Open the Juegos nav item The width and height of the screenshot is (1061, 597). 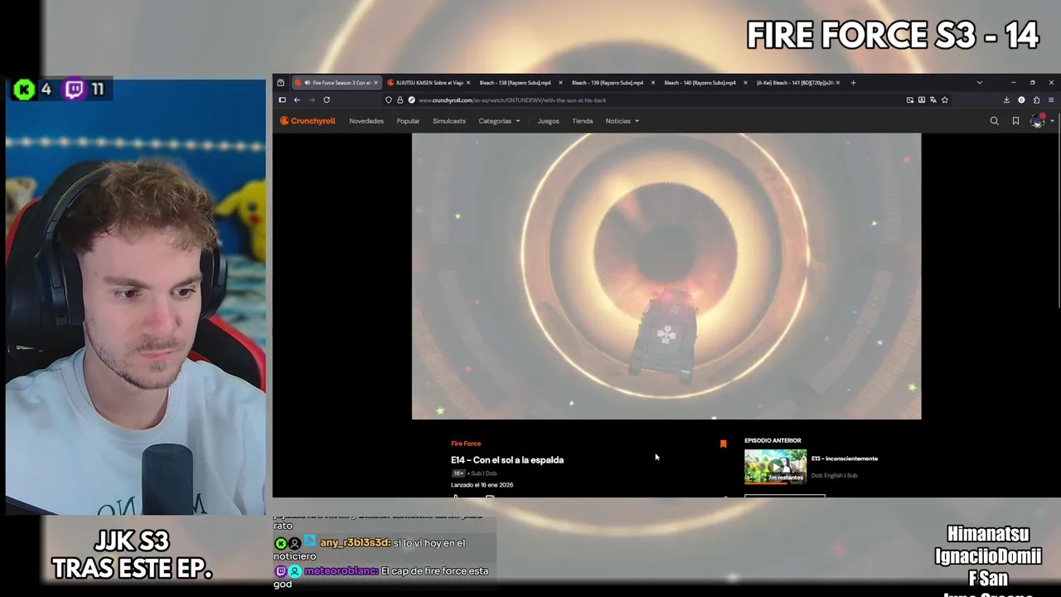[x=548, y=121]
